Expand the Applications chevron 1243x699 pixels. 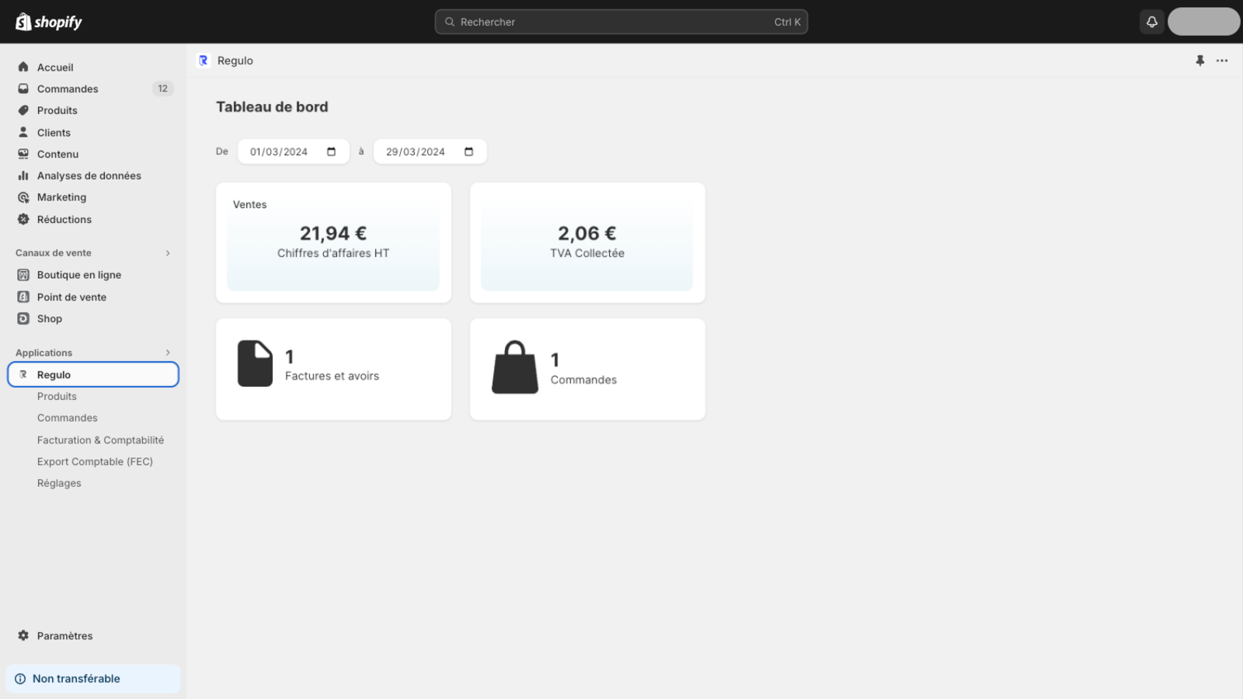(168, 353)
